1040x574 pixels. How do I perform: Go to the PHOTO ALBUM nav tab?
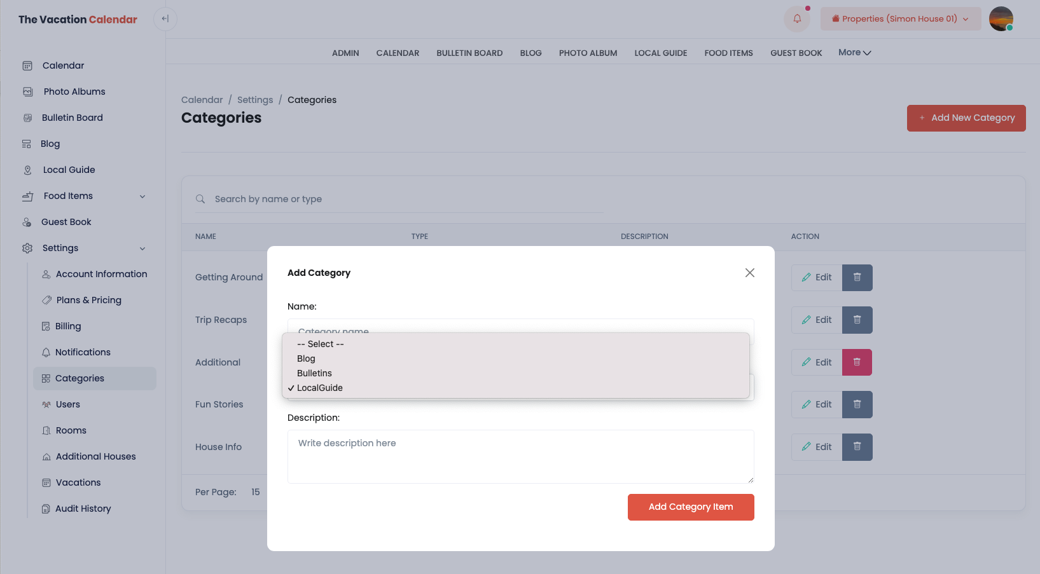coord(588,53)
